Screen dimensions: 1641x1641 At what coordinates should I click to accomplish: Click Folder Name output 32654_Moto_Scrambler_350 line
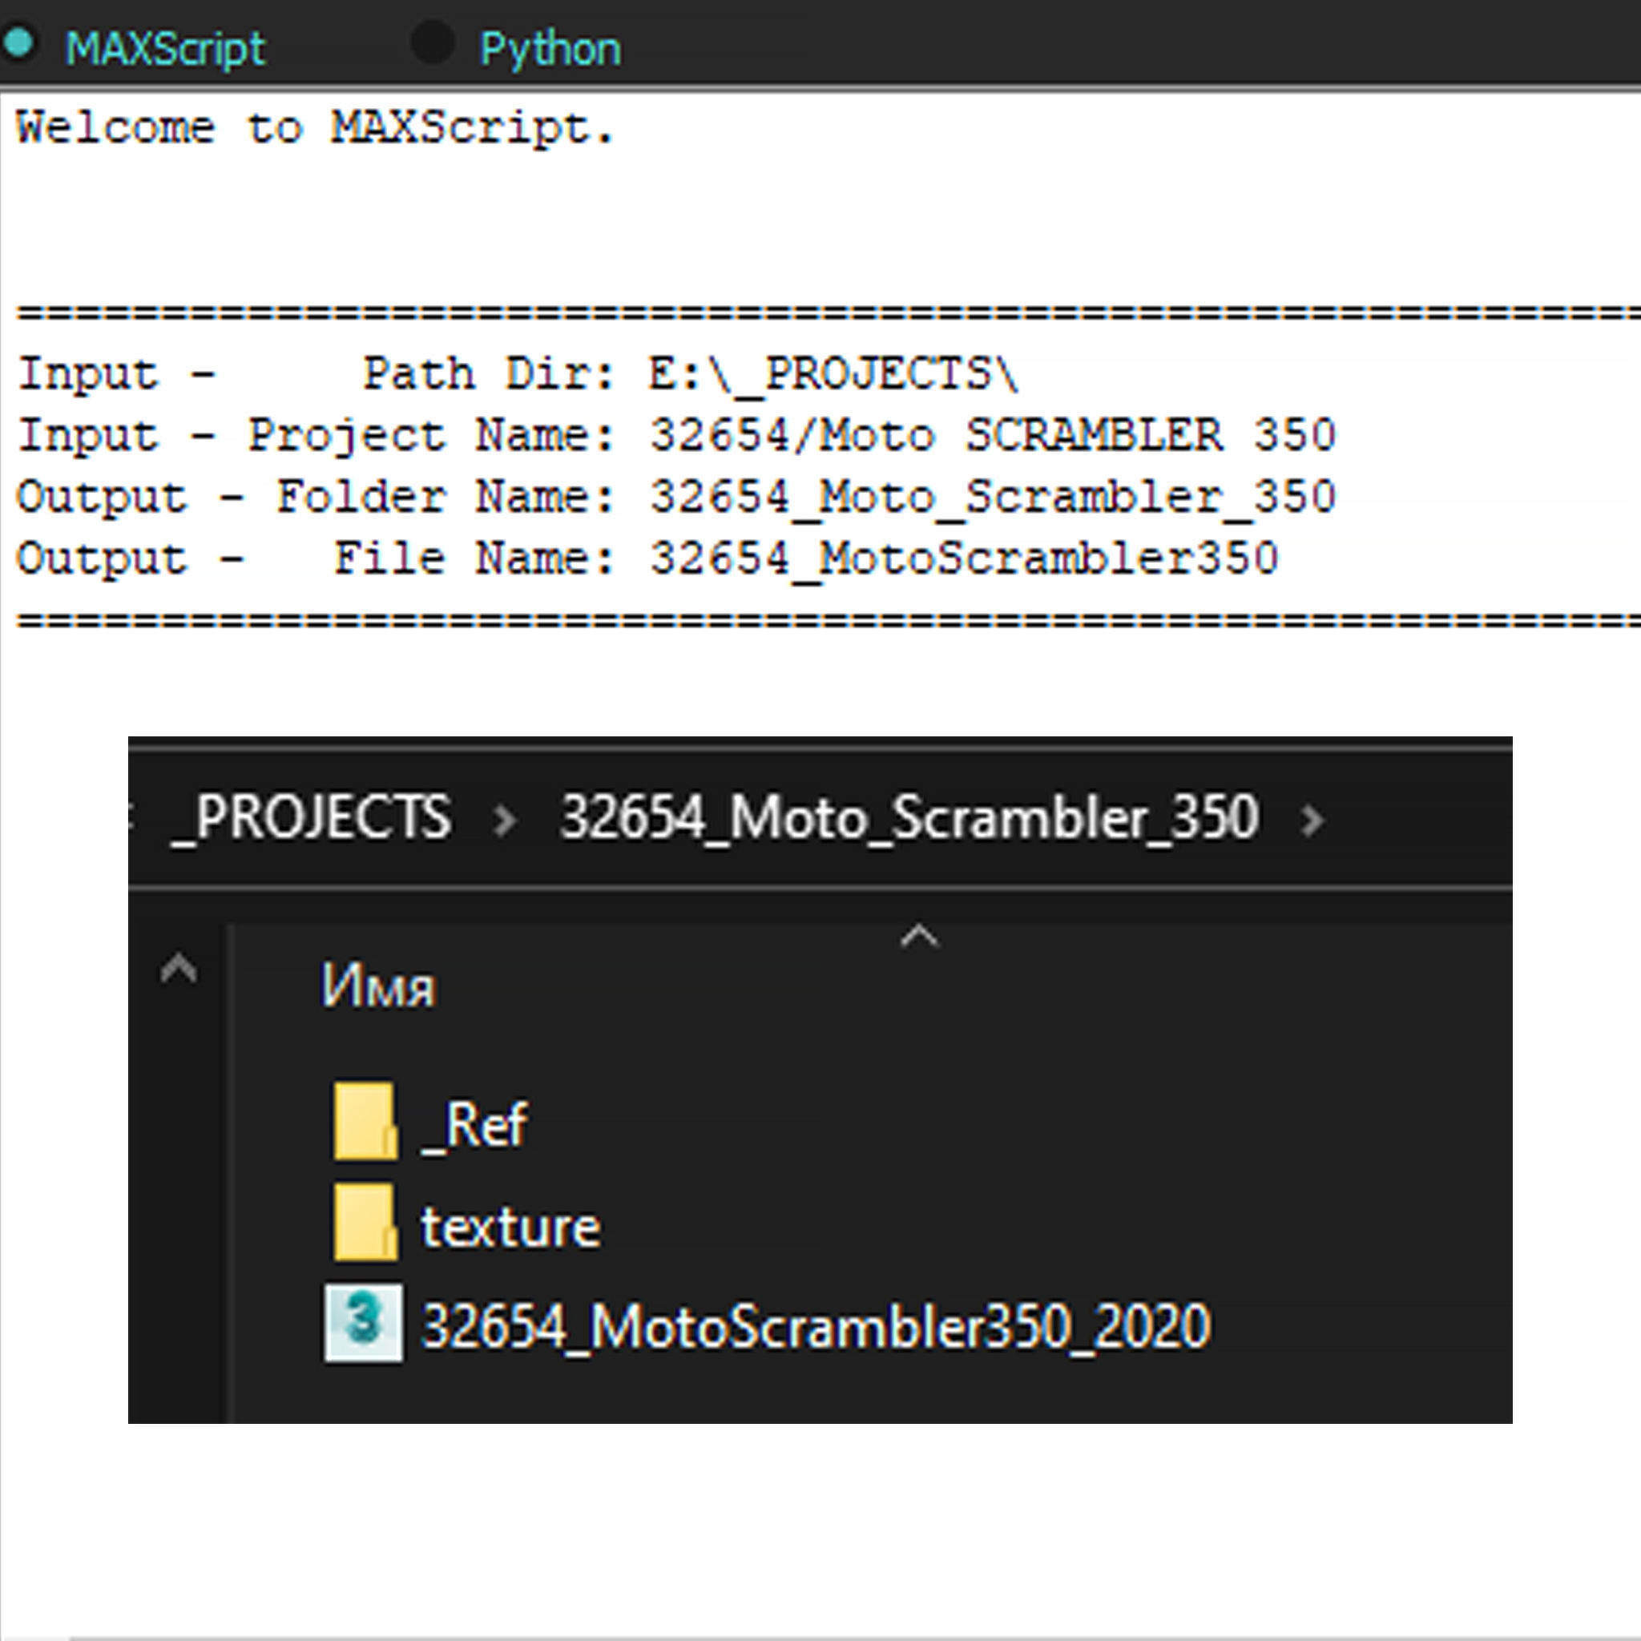(677, 497)
